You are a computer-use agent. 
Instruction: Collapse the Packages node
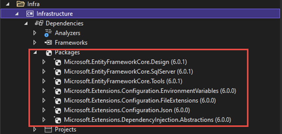point(35,52)
